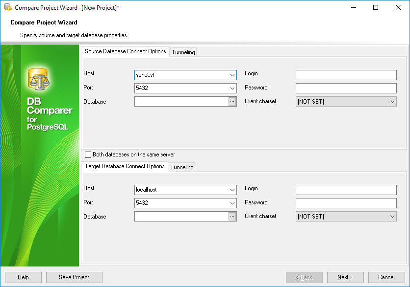Expand the target Port dropdown arrow
Image resolution: width=410 pixels, height=287 pixels.
pos(232,203)
